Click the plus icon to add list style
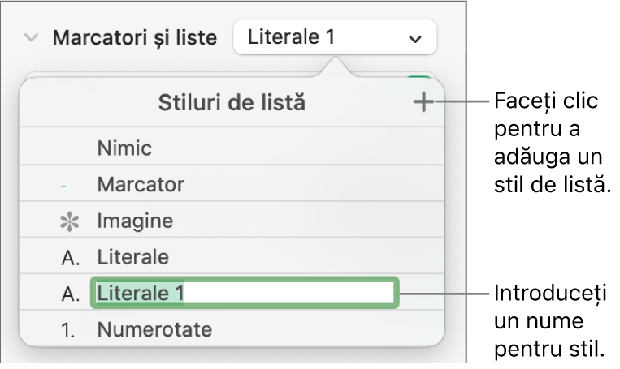The height and width of the screenshot is (369, 620). (423, 103)
